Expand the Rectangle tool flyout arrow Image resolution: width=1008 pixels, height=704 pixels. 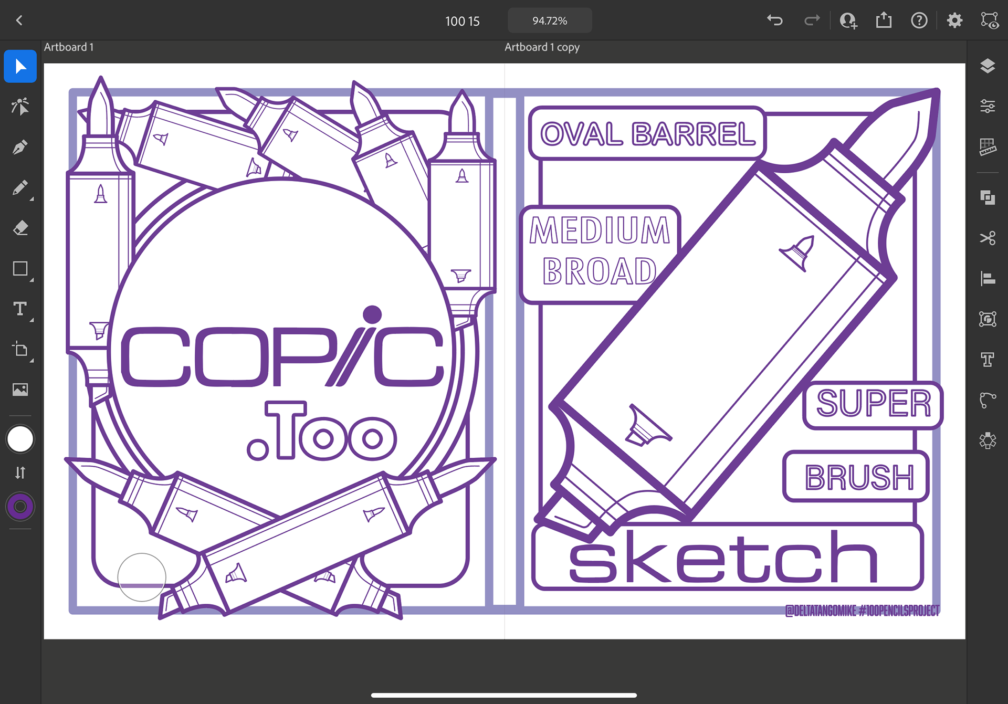32,280
